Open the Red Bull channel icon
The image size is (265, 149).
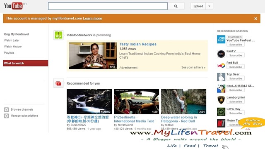[x=221, y=66]
